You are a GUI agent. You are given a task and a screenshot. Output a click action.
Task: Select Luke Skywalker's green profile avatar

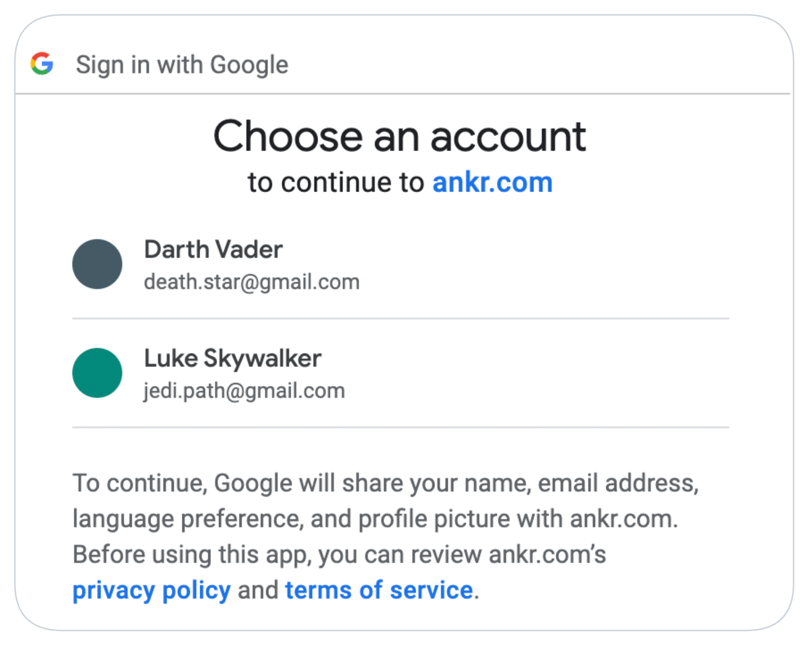tap(97, 373)
